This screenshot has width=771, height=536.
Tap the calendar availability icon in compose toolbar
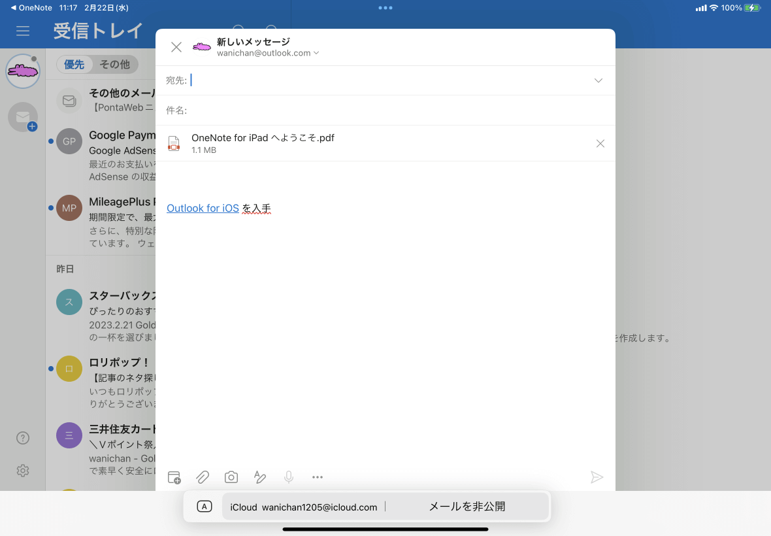click(x=174, y=477)
